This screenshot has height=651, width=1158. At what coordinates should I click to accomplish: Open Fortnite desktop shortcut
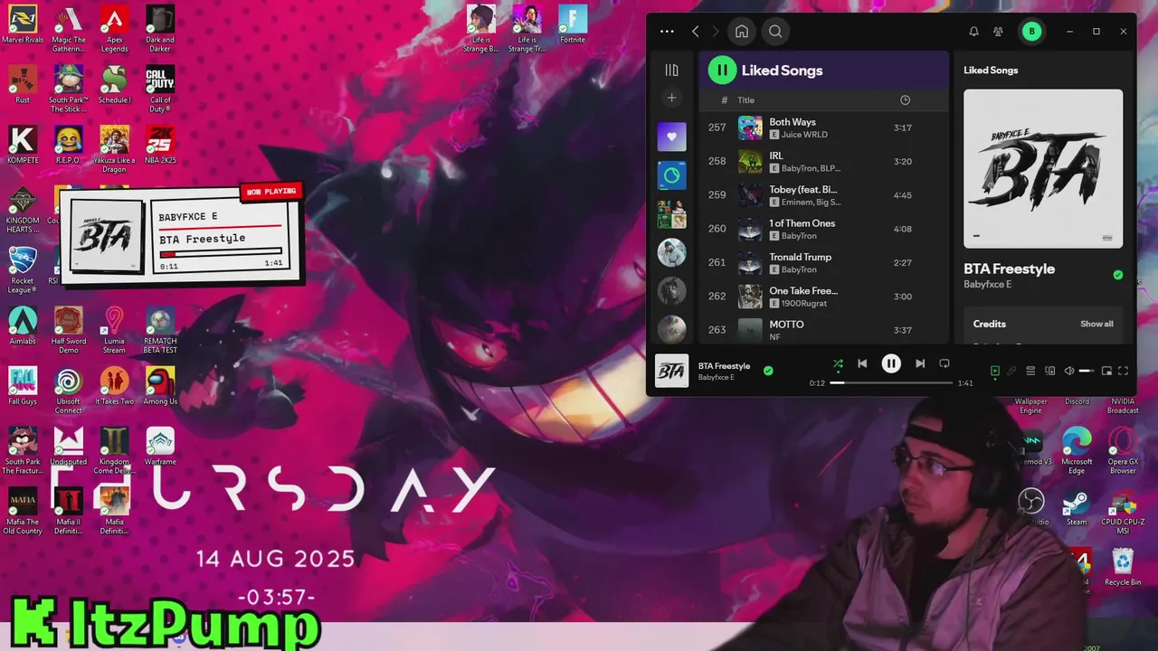pos(573,24)
